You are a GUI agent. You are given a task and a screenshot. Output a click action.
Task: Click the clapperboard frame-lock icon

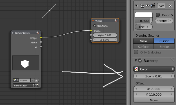pyautogui.click(x=153, y=6)
